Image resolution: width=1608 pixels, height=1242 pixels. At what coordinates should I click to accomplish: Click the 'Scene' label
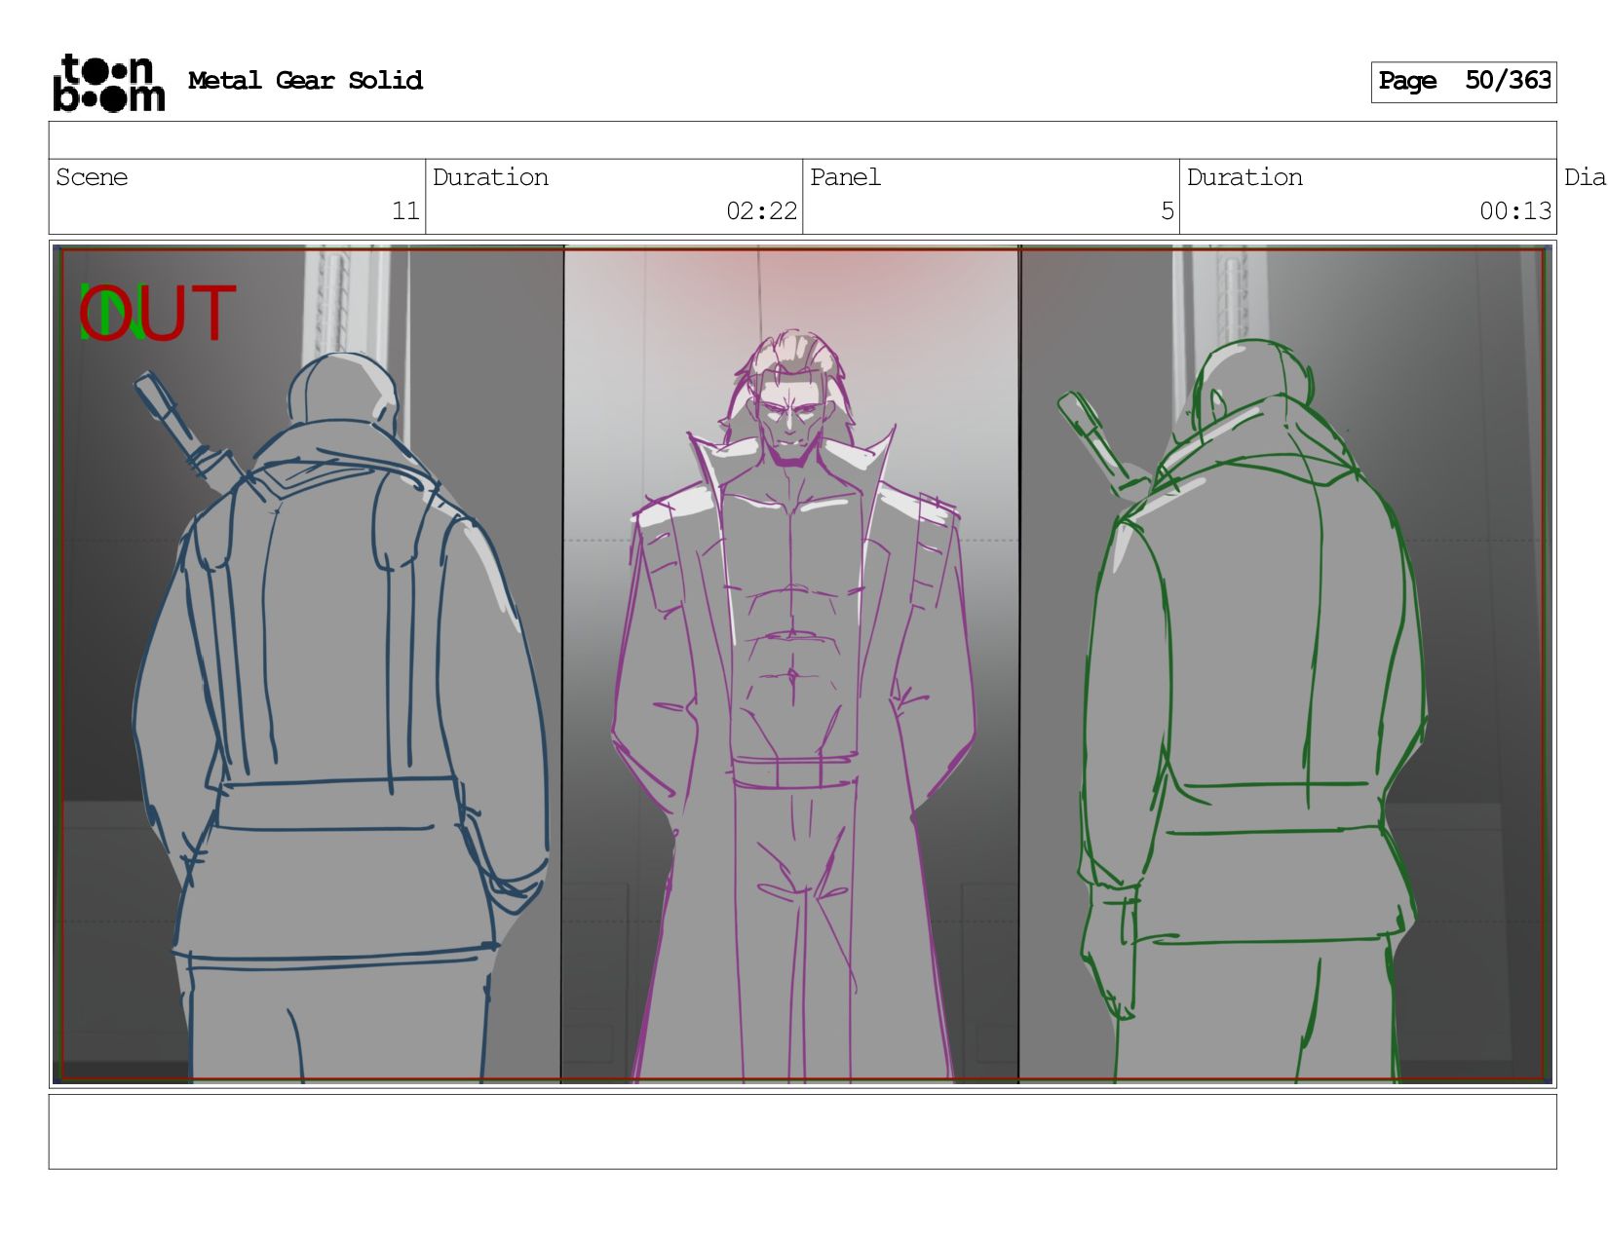pos(92,177)
